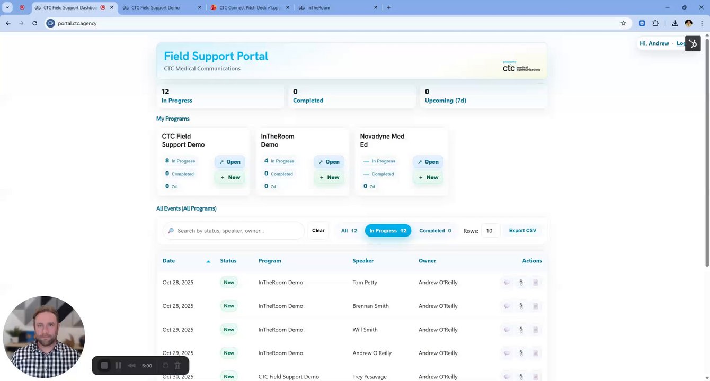Create new event in Novadyne Med Ed
Image resolution: width=710 pixels, height=381 pixels.
click(428, 177)
